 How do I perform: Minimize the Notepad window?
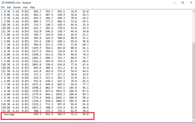point(174,3)
